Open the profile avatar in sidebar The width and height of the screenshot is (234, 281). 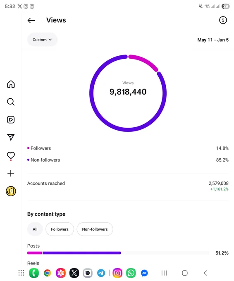[11, 191]
